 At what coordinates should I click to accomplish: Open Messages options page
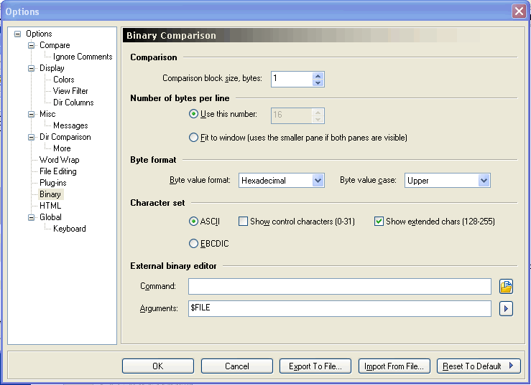pyautogui.click(x=70, y=125)
